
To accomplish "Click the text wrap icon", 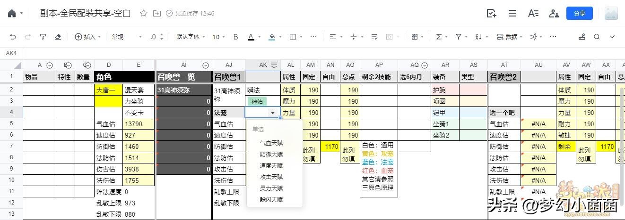I will point(374,37).
